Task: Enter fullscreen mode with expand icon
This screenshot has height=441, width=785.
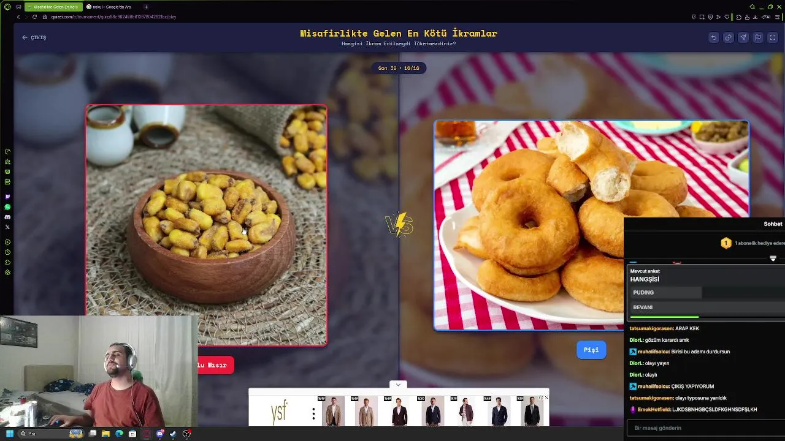Action: click(773, 37)
